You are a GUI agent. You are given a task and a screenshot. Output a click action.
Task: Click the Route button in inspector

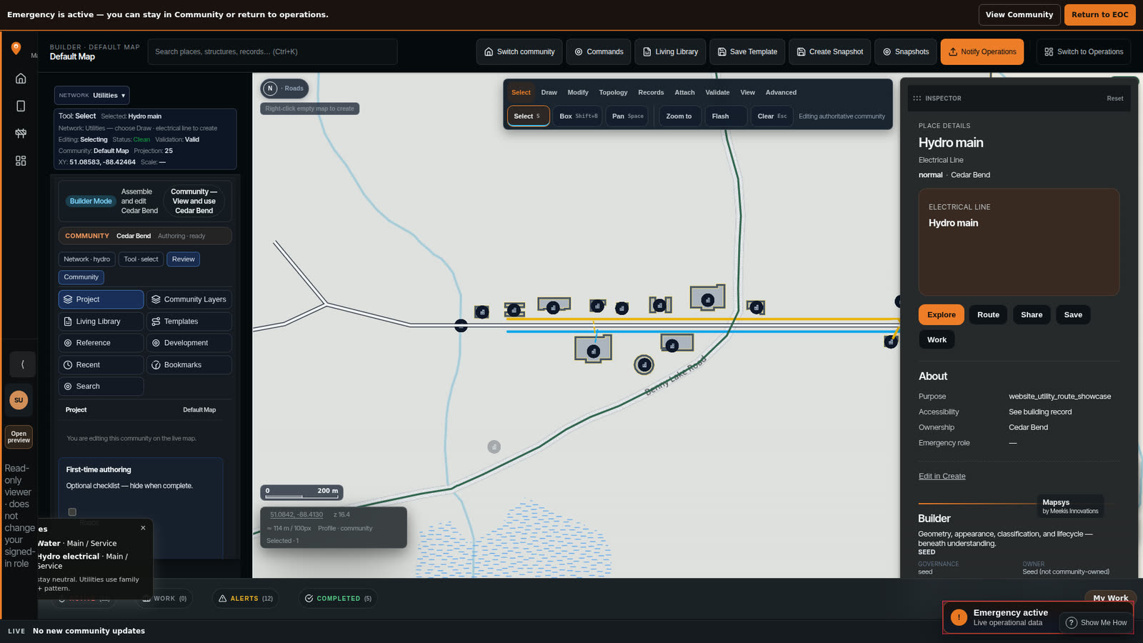click(988, 315)
